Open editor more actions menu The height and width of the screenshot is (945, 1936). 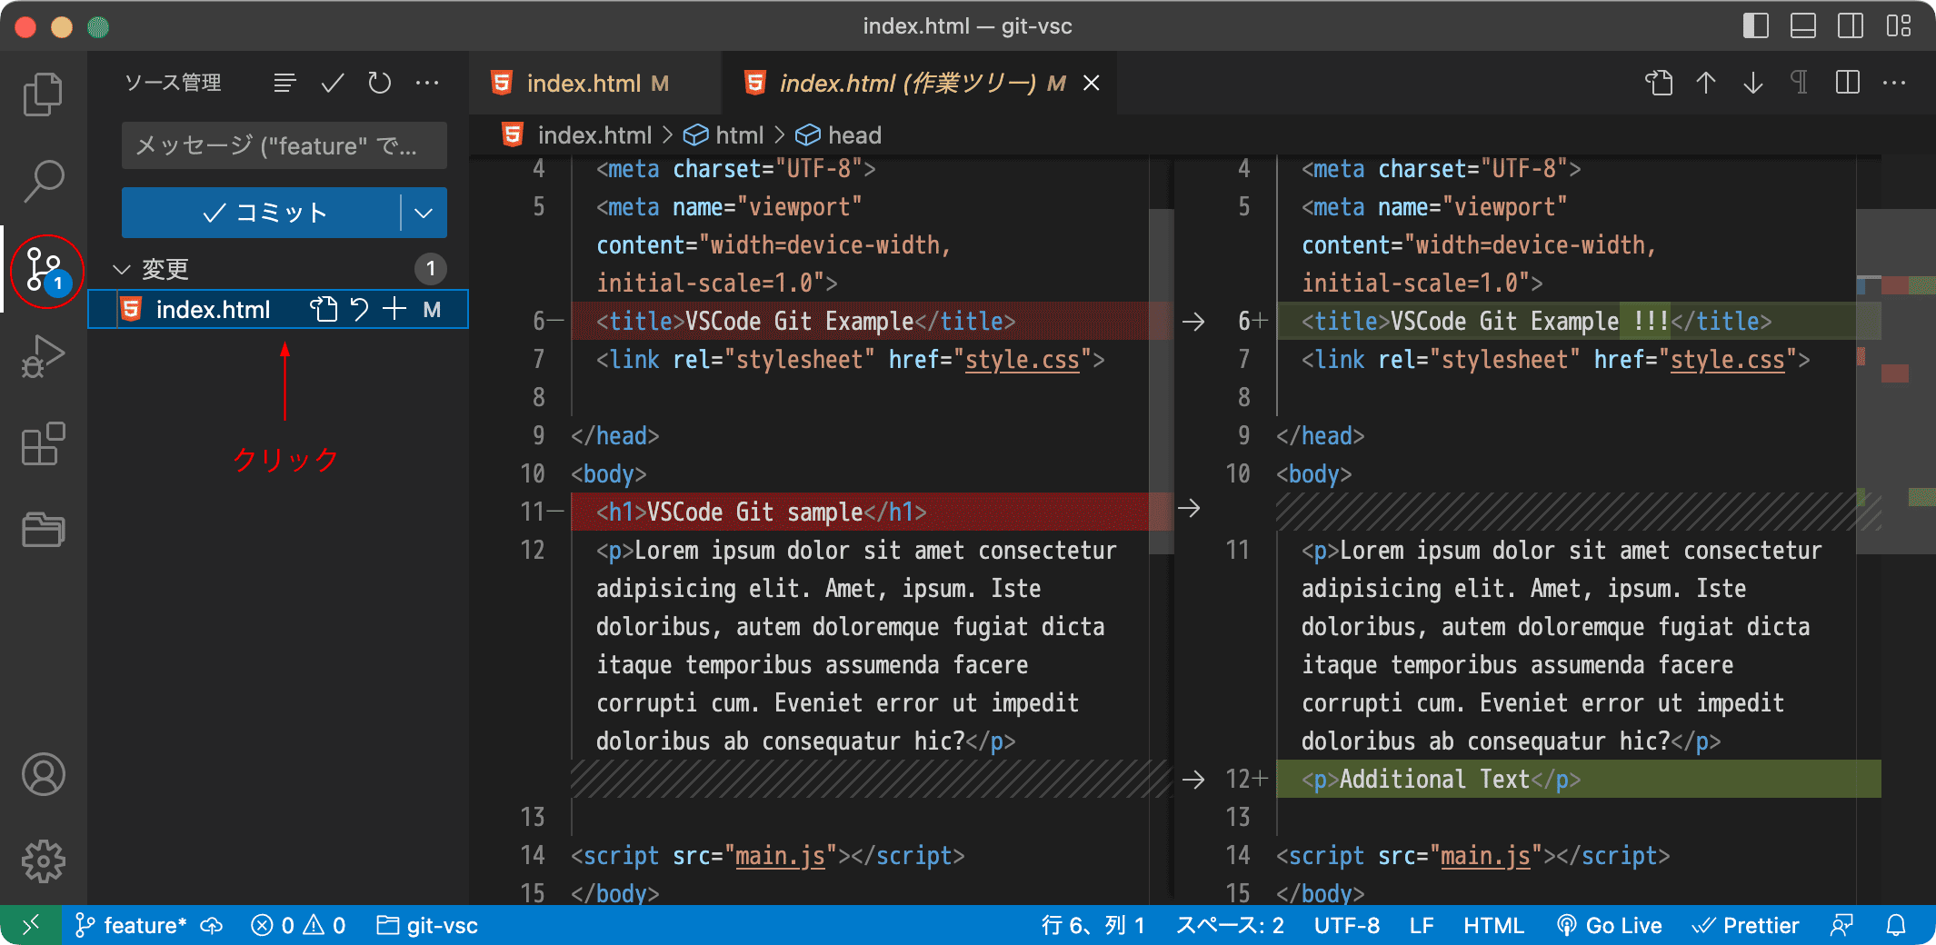pyautogui.click(x=1894, y=83)
